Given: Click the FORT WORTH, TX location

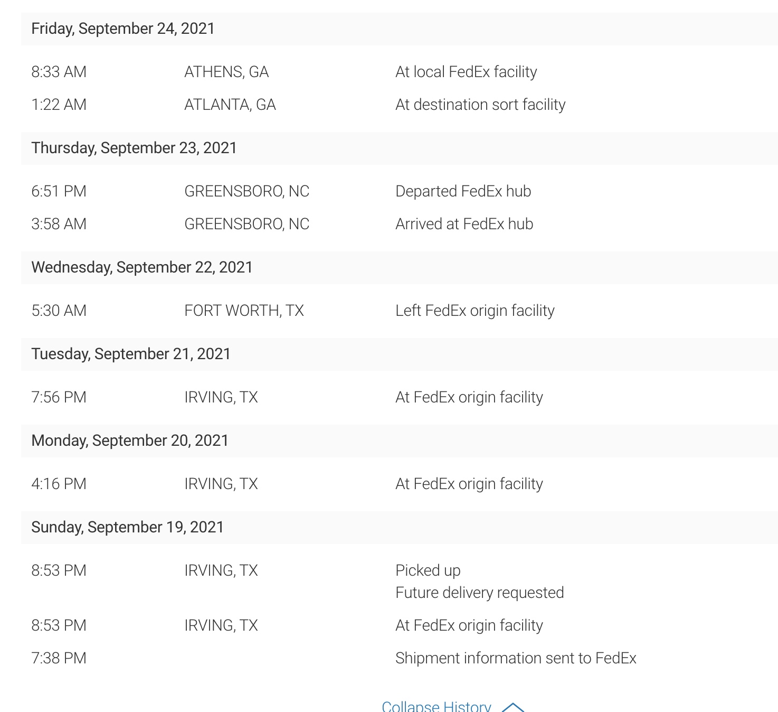Looking at the screenshot, I should click(244, 311).
